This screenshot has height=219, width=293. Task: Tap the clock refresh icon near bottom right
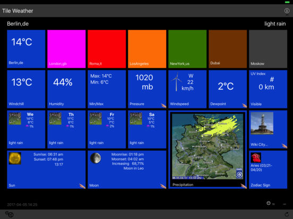click(269, 203)
